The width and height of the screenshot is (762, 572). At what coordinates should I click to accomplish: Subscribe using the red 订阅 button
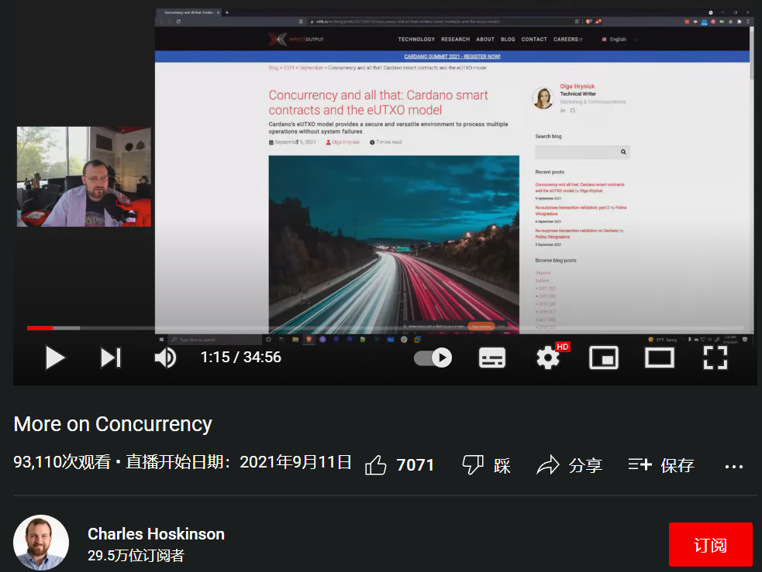711,544
